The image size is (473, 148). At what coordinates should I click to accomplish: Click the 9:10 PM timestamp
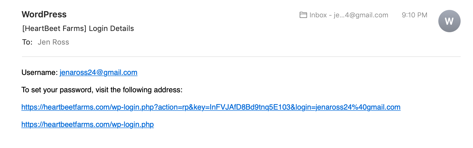(x=414, y=15)
